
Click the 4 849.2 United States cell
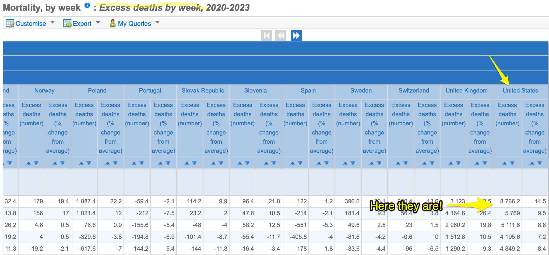508,249
